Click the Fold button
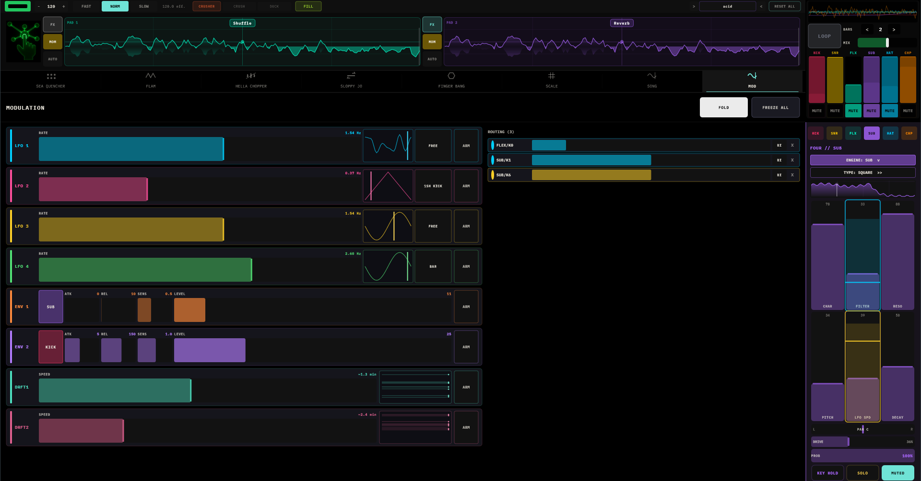The height and width of the screenshot is (481, 921). click(723, 107)
